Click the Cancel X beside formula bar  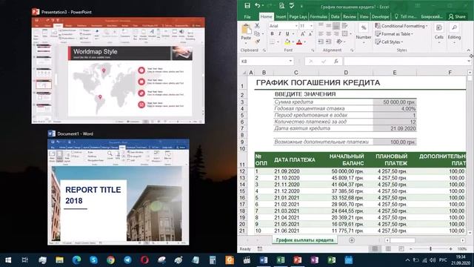coord(311,61)
